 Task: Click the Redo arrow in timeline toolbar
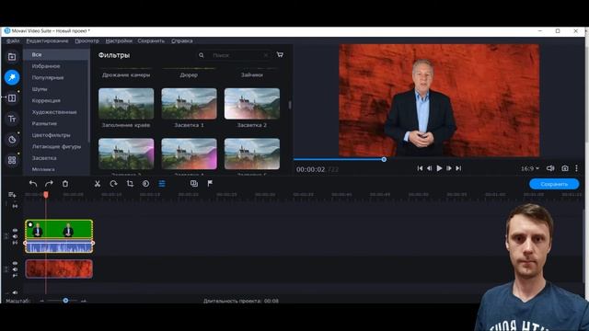click(49, 184)
